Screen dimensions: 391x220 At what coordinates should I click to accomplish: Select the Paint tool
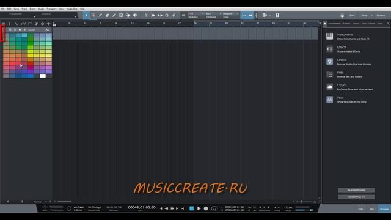tap(114, 15)
